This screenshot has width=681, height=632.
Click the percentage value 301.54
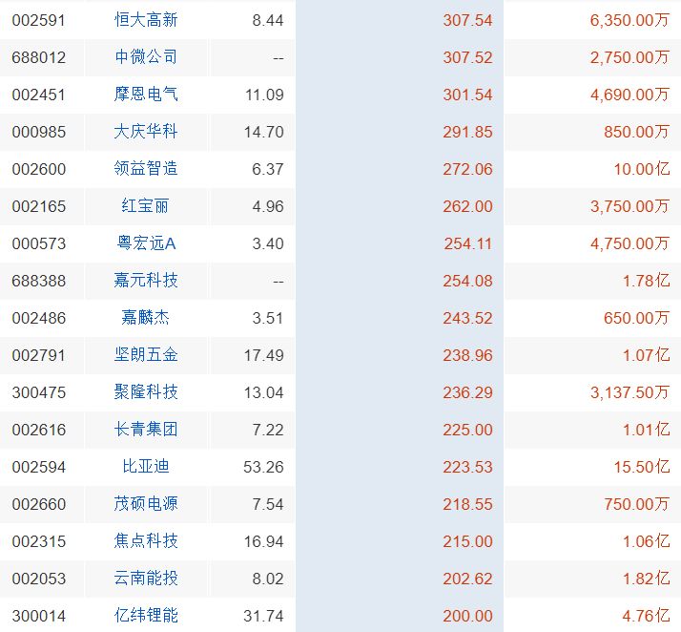coord(467,95)
